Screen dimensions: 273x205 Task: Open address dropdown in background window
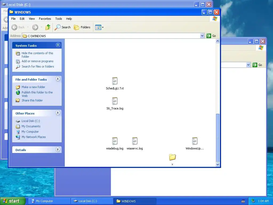tap(248, 65)
